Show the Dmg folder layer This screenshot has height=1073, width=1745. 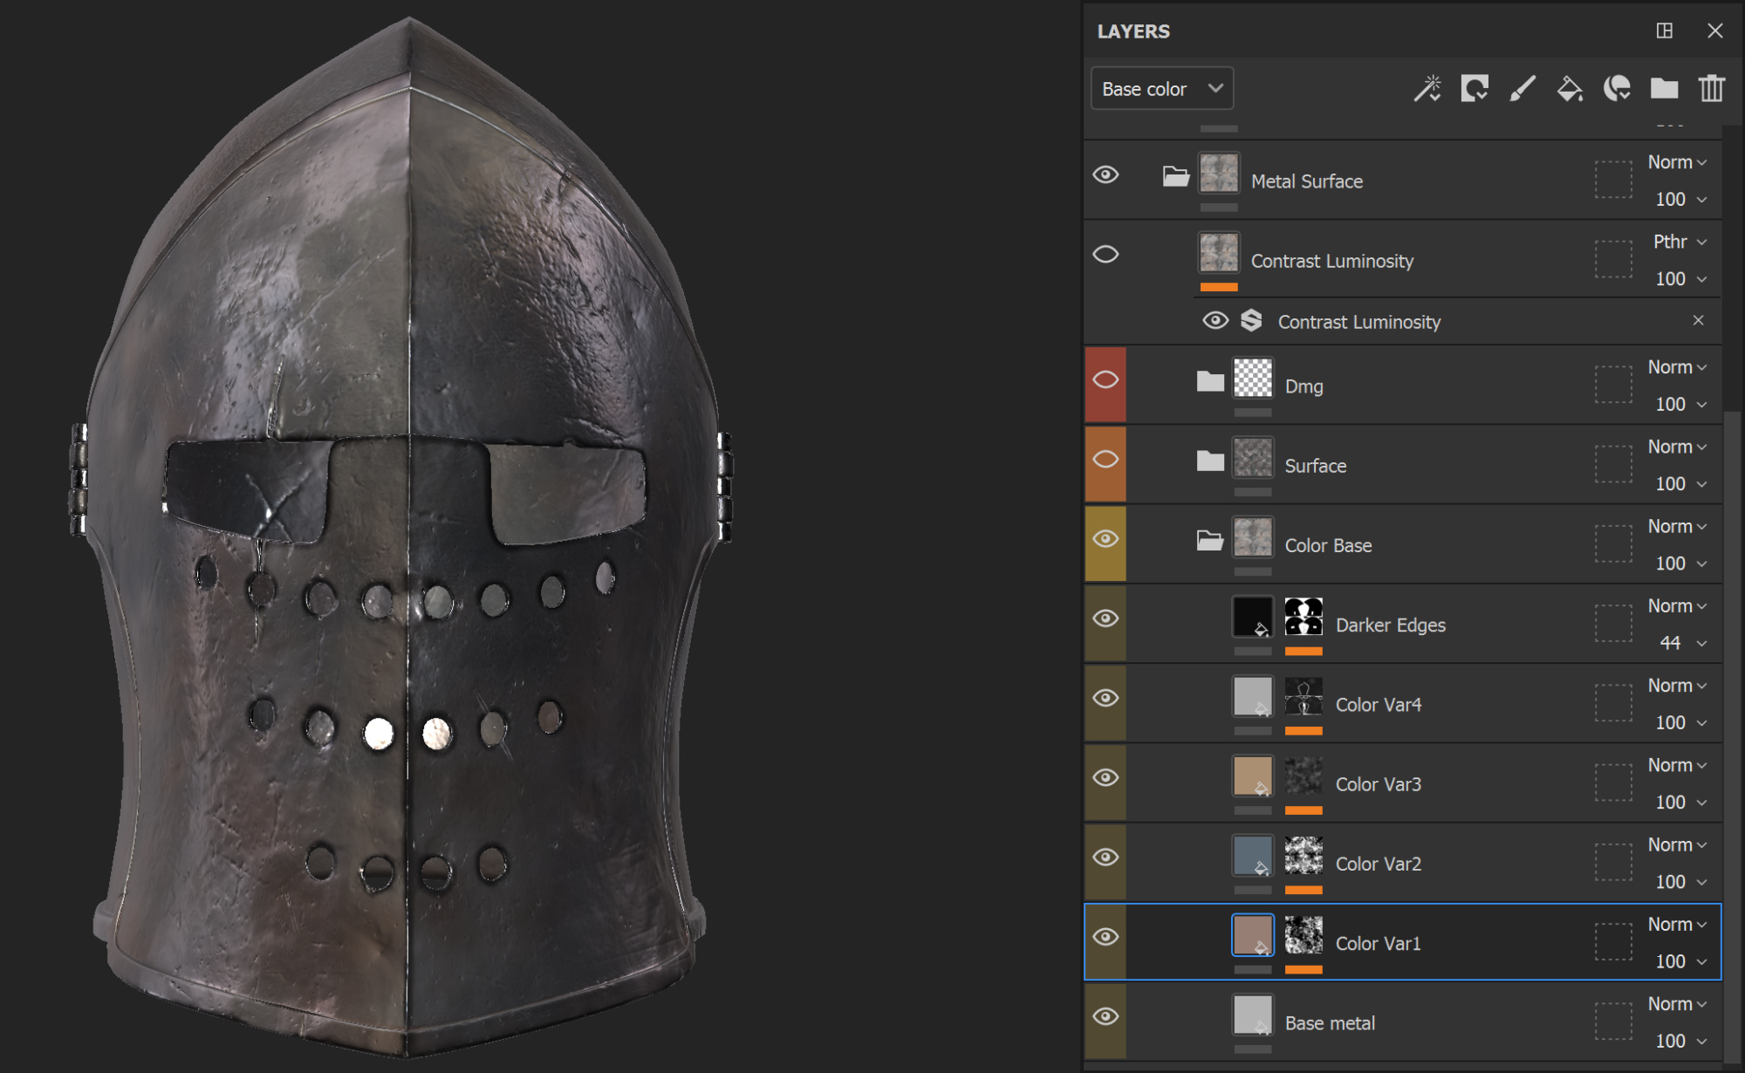tap(1105, 380)
